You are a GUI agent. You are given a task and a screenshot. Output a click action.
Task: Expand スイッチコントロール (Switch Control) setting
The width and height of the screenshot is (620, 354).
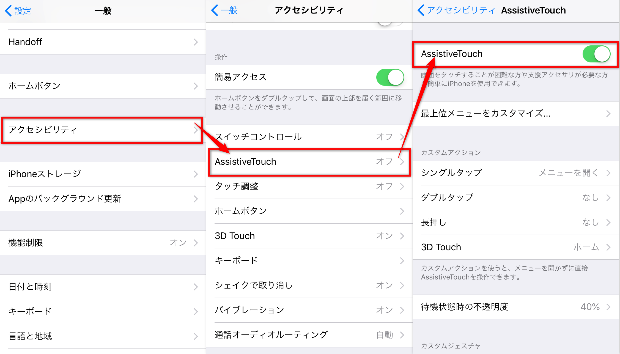[x=309, y=136]
